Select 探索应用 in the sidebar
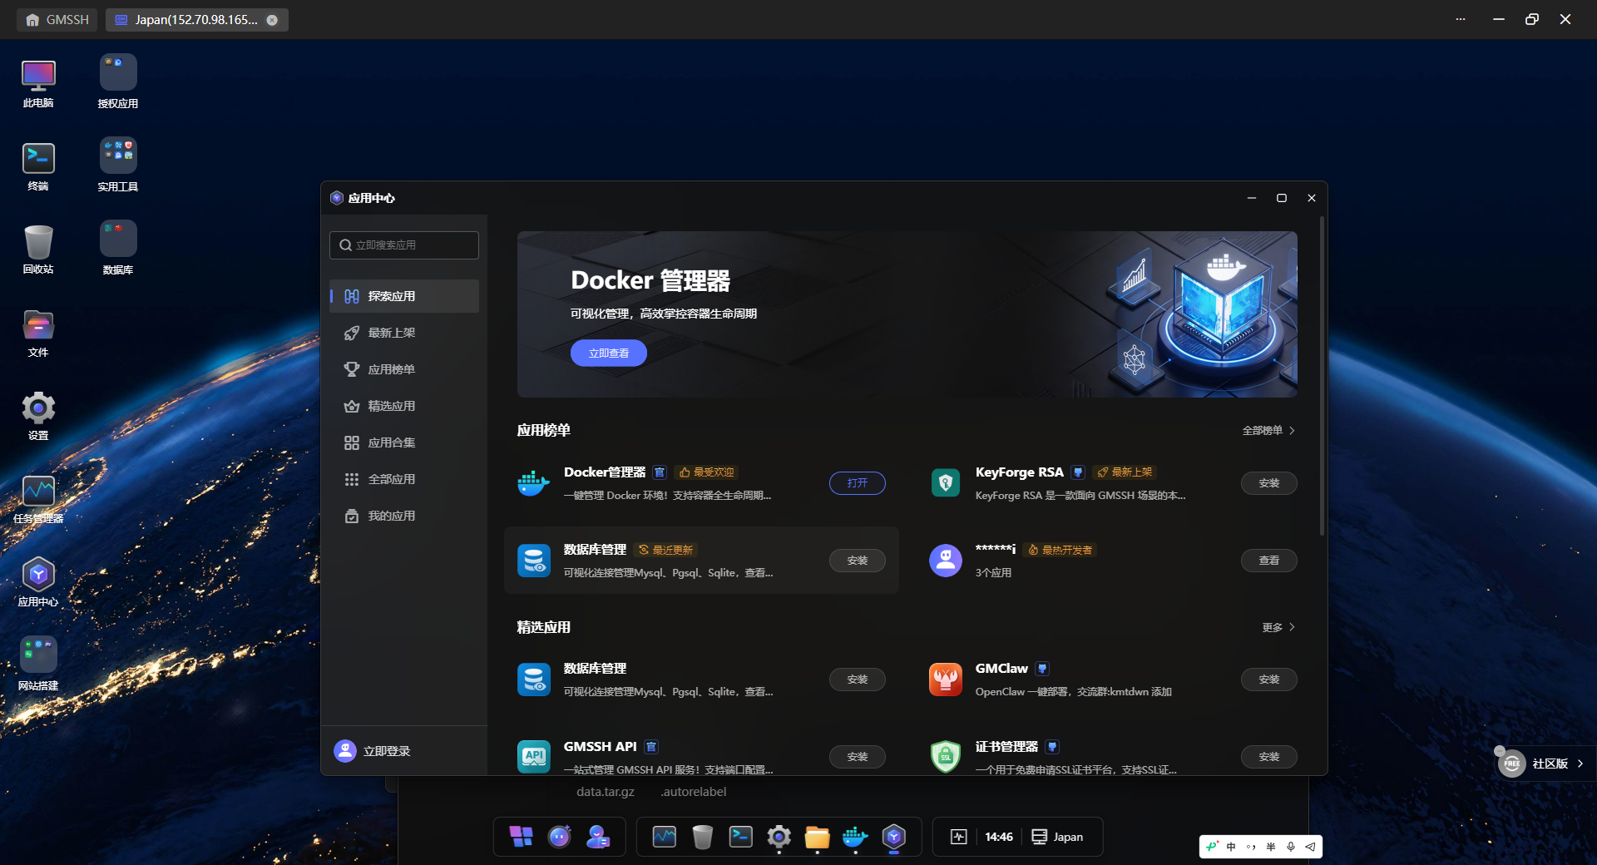The image size is (1597, 865). (404, 296)
